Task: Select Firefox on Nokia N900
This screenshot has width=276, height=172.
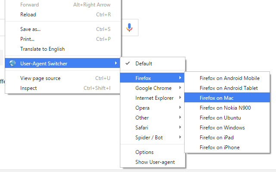Action: [225, 108]
